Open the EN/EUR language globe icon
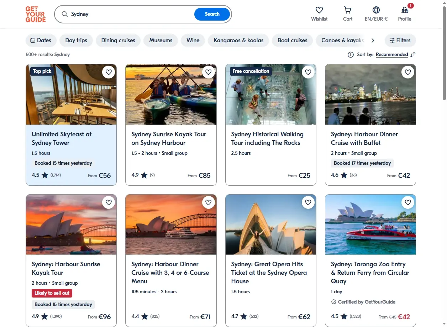 point(376,10)
